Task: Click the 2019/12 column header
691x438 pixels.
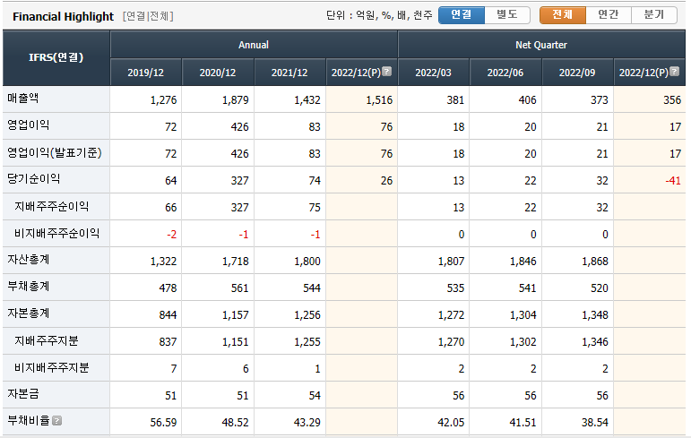Action: 145,73
